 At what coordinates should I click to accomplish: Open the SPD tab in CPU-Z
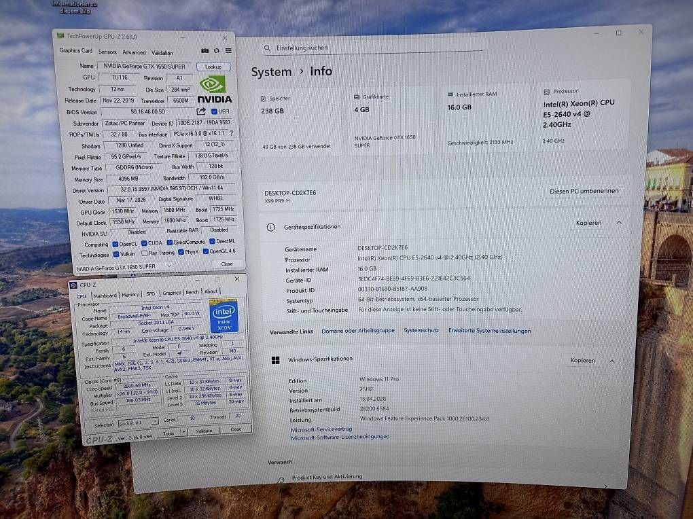tap(151, 293)
